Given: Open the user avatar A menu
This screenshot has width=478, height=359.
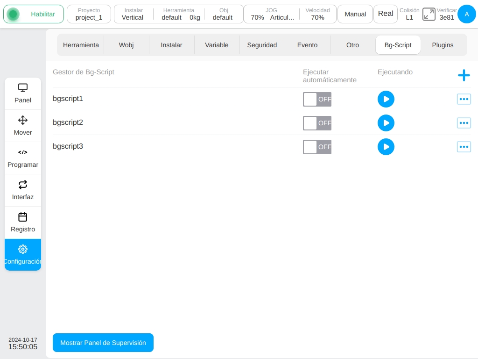Looking at the screenshot, I should [x=466, y=14].
